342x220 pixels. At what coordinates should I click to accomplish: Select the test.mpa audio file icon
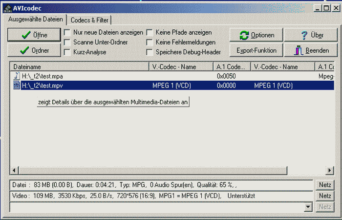coord(17,77)
